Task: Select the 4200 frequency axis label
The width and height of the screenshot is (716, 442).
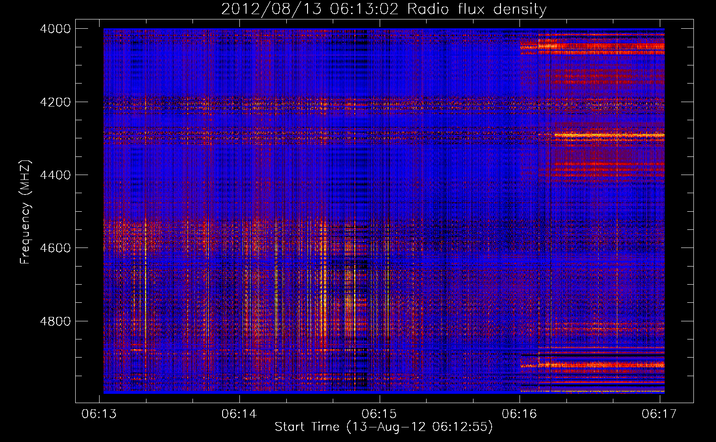Action: (x=55, y=102)
